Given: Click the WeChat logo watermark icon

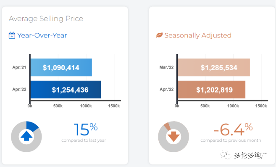Looking at the screenshot, I should point(226,155).
